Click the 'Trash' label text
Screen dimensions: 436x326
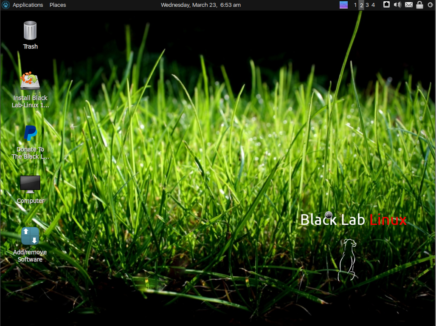point(30,46)
